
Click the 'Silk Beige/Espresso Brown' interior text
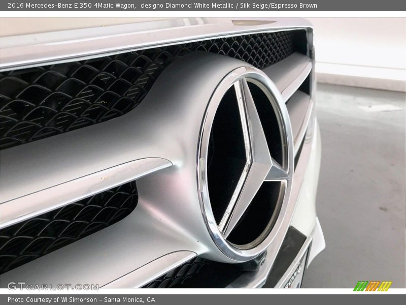pos(279,6)
